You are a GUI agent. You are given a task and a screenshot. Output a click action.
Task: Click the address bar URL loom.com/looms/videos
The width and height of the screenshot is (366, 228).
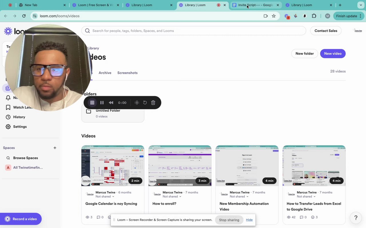59,16
